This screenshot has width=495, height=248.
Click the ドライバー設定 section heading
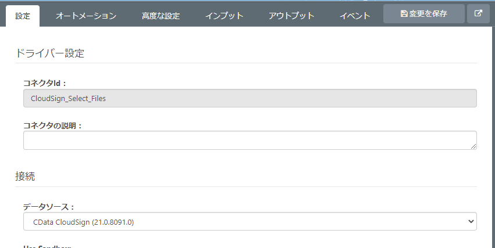(49, 53)
